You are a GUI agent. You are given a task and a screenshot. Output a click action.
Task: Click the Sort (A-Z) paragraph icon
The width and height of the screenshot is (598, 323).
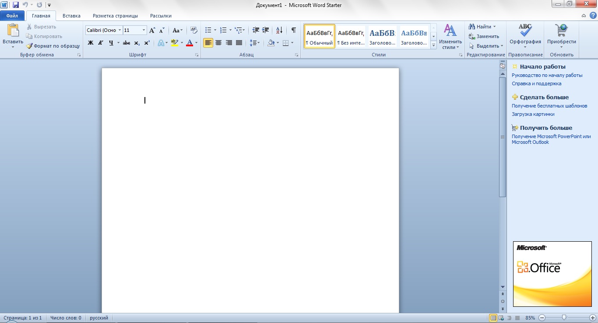coord(279,30)
